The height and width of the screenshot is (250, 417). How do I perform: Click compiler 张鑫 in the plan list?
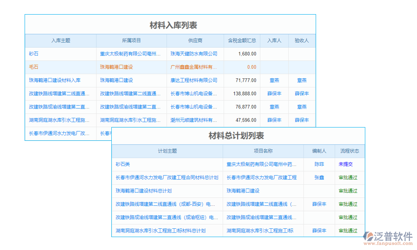coord(319,177)
